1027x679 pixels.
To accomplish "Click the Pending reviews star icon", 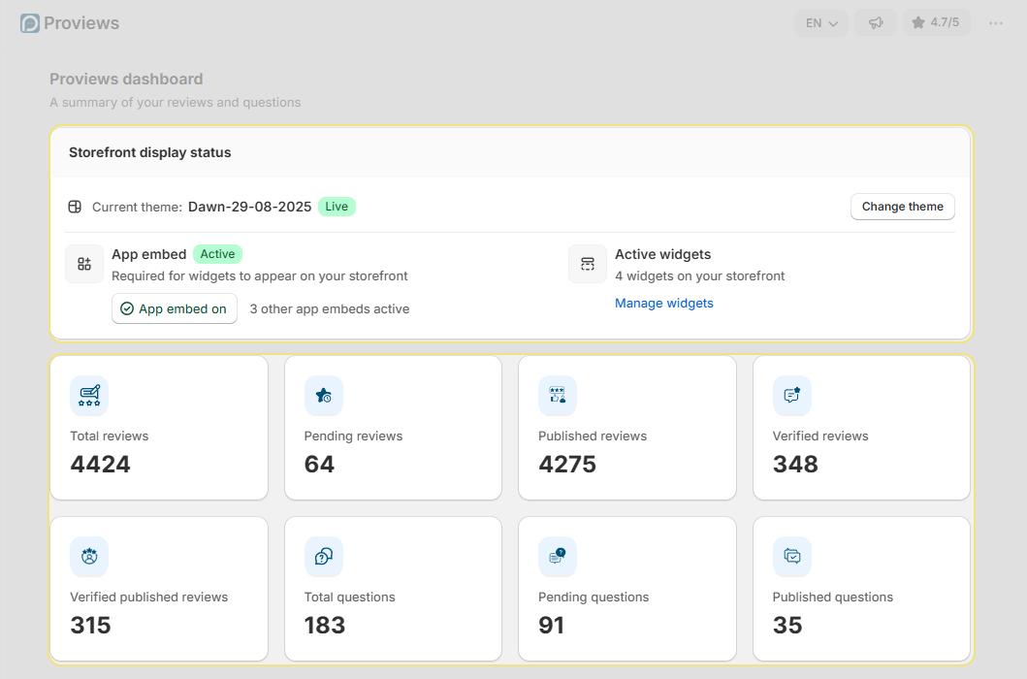I will (x=324, y=395).
